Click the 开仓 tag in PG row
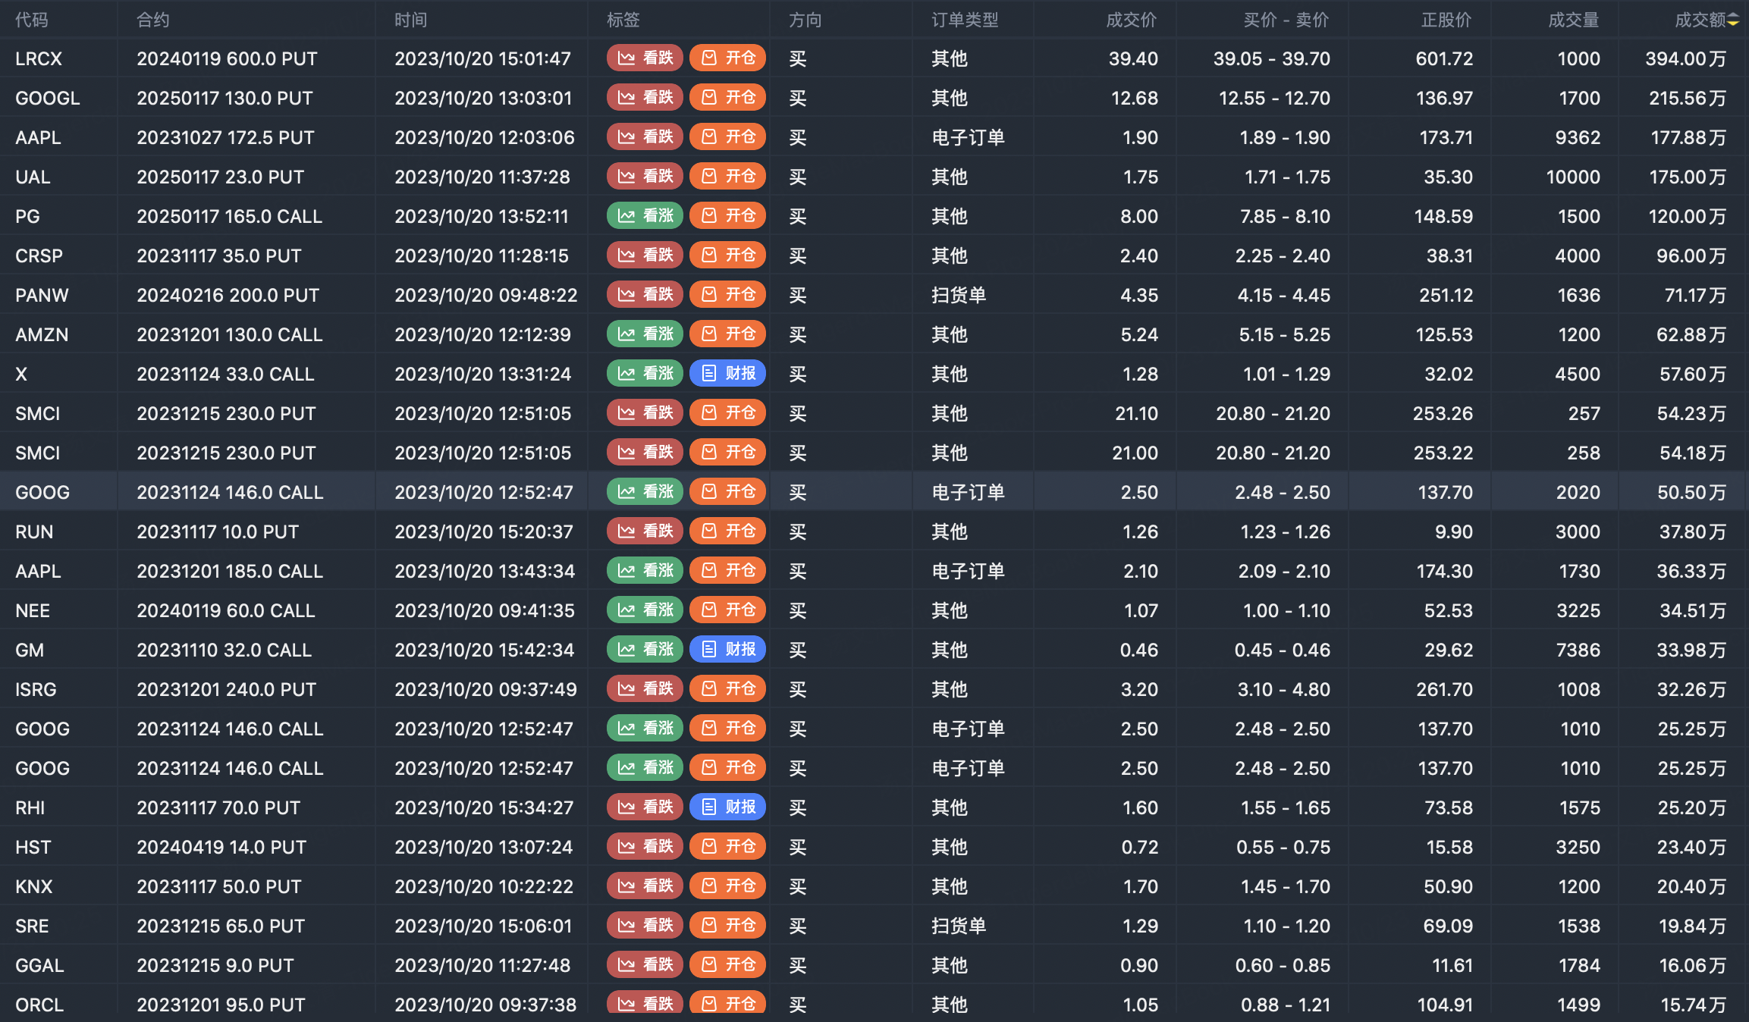This screenshot has height=1022, width=1749. point(727,216)
